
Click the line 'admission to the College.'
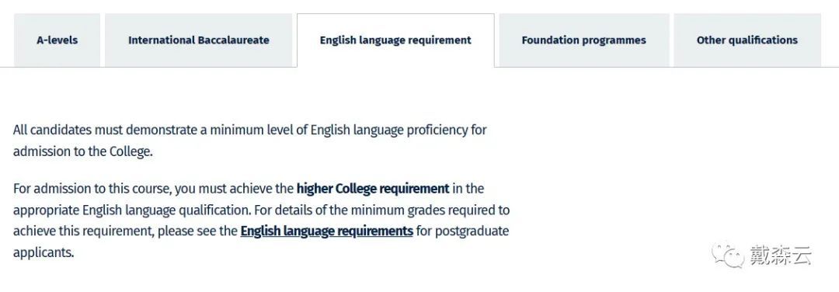pos(83,151)
